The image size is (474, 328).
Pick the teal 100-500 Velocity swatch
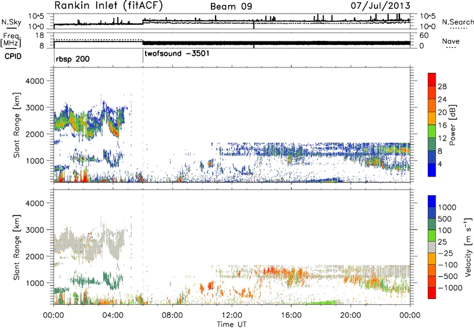click(432, 224)
